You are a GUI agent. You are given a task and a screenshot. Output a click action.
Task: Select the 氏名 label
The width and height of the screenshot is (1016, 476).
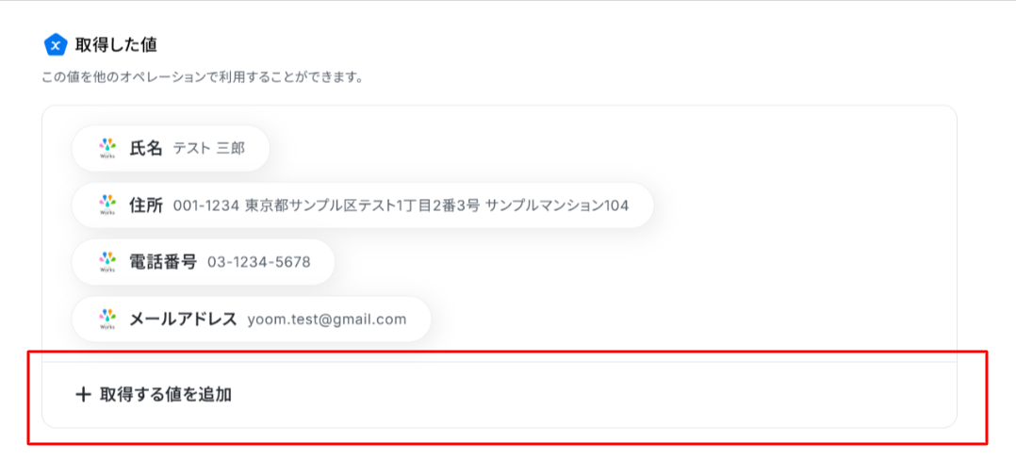tap(146, 148)
